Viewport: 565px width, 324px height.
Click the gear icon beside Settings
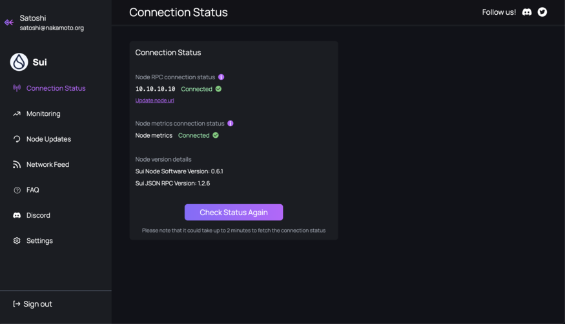pos(17,240)
